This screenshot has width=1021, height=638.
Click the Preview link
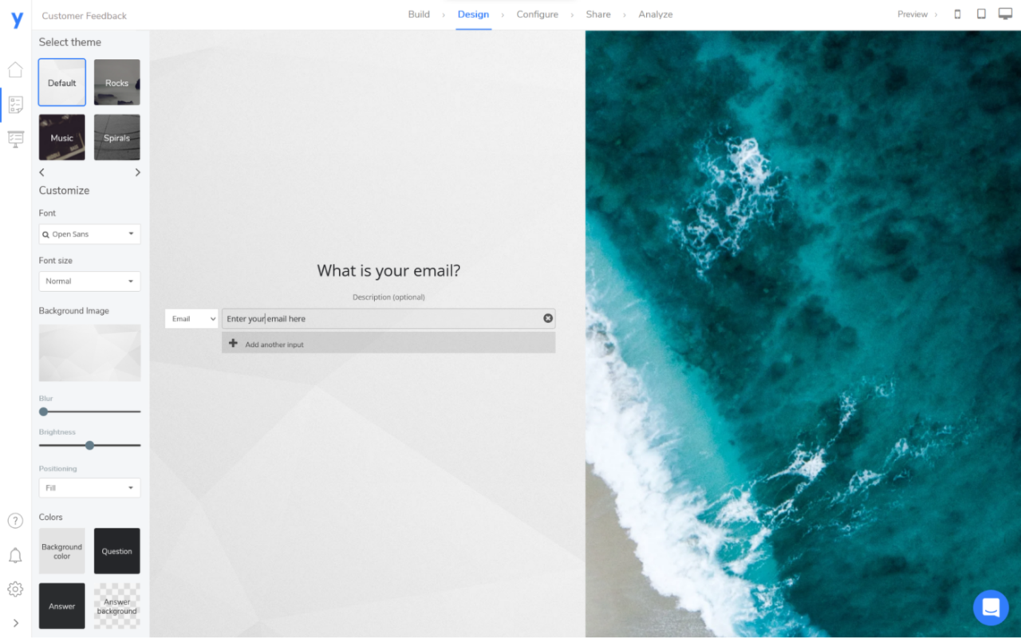point(913,14)
